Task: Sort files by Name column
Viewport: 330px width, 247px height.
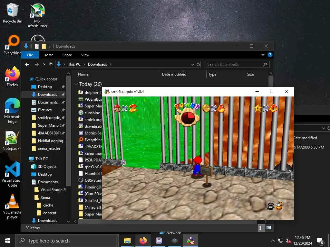Action: [83, 74]
